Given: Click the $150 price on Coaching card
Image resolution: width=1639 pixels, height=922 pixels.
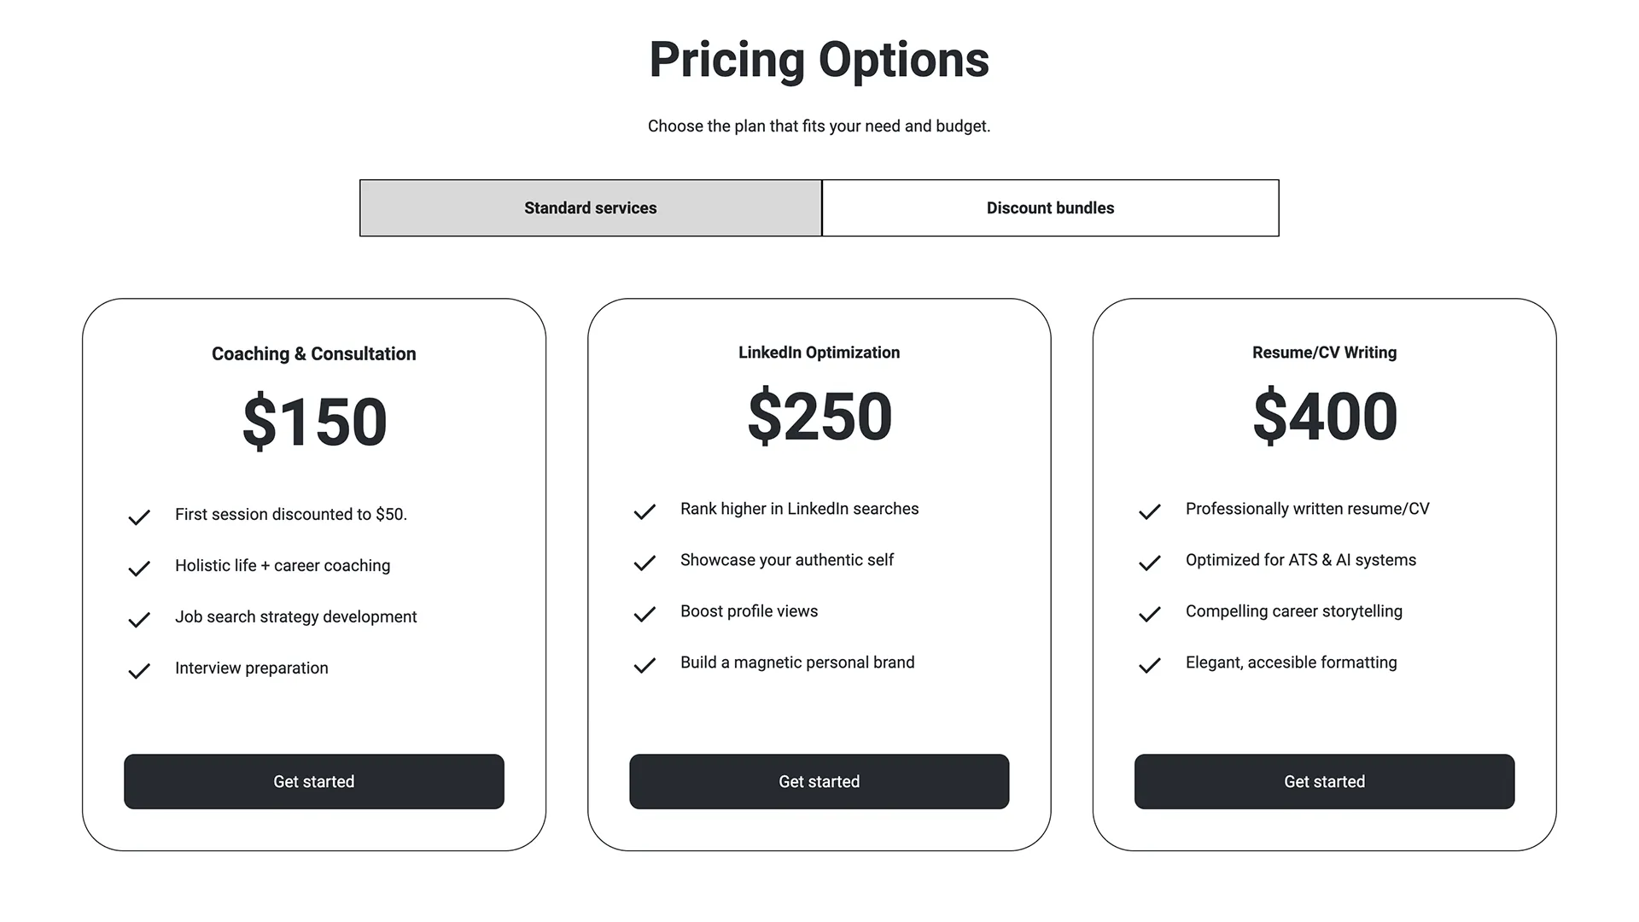Looking at the screenshot, I should (314, 421).
